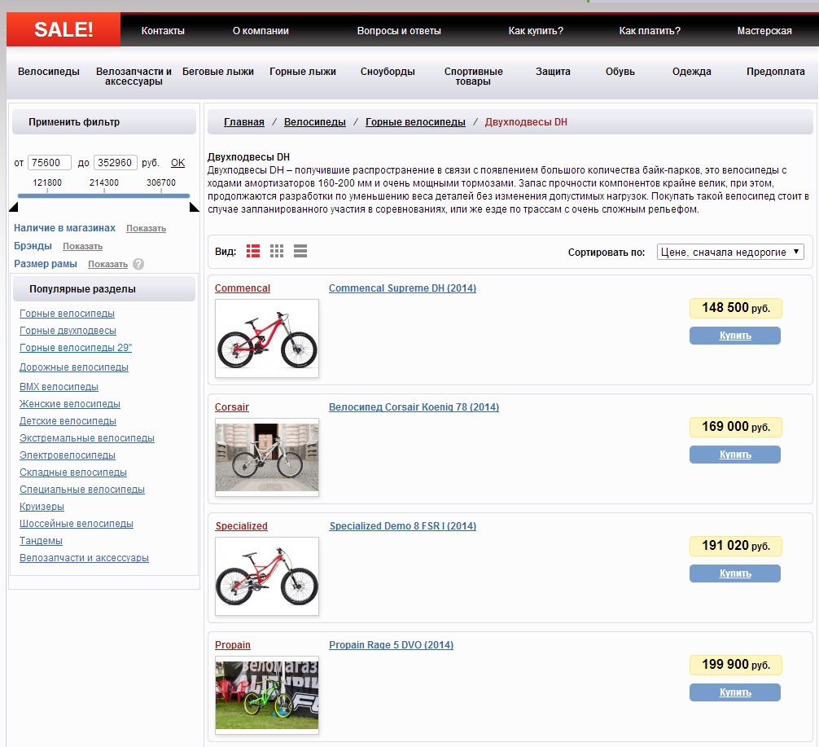Open Велосипед Corsair Koenig 78 (2014) link
Viewport: 819px width, 747px height.
click(x=414, y=407)
